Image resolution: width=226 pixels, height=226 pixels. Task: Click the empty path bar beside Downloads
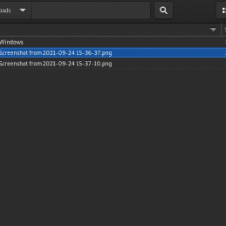pos(91,10)
